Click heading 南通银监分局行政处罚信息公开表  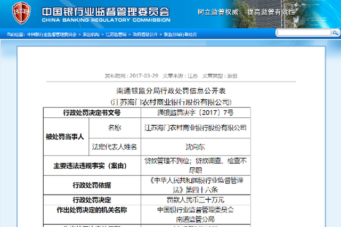point(171,91)
